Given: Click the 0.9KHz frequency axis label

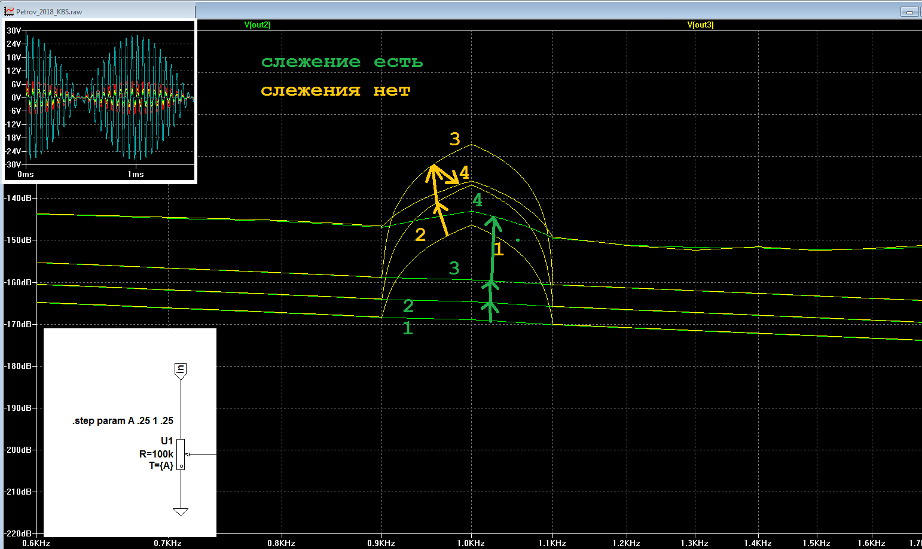Looking at the screenshot, I should click(x=381, y=543).
